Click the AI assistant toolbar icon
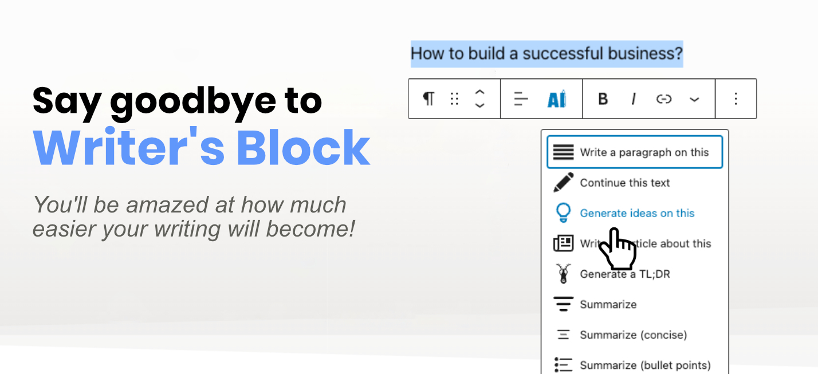818x374 pixels. [556, 99]
